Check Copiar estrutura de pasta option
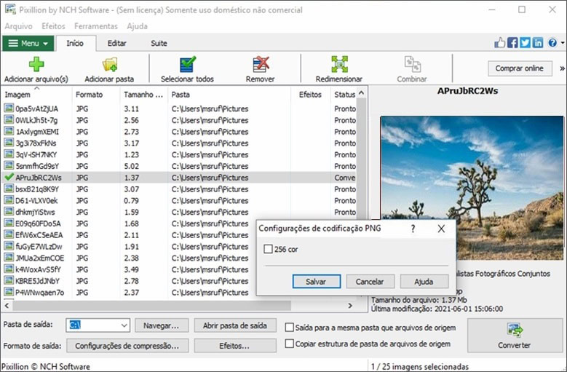This screenshot has width=567, height=372. coord(289,344)
